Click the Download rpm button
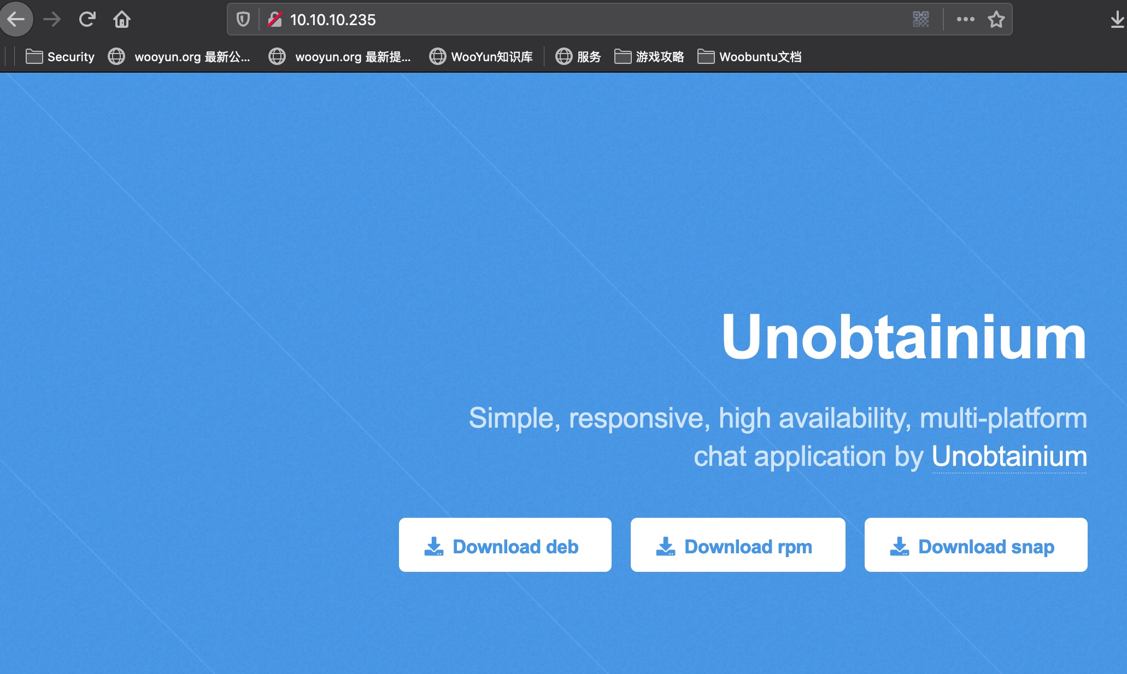The height and width of the screenshot is (674, 1127). click(738, 546)
